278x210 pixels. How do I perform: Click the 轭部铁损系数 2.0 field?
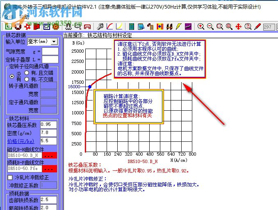pyautogui.click(x=48, y=208)
